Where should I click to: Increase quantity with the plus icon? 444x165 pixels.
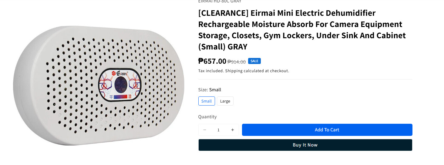click(x=233, y=130)
